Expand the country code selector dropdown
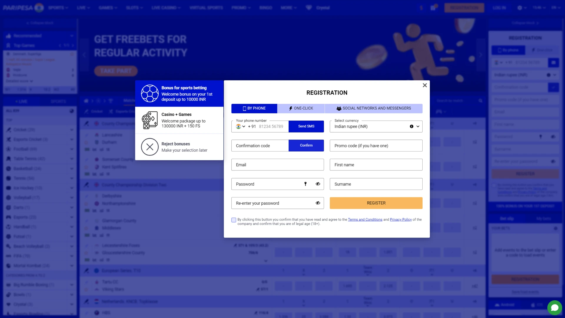This screenshot has height=318, width=565. tap(240, 126)
